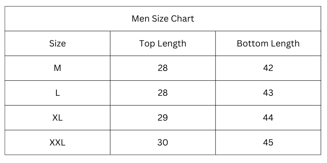Click the Top Length value 30 for XXL

[x=163, y=143]
